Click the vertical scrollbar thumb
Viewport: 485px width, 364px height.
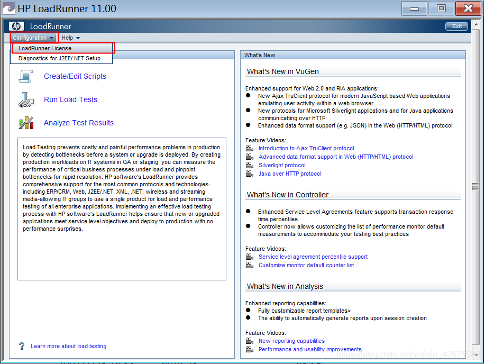(475, 186)
